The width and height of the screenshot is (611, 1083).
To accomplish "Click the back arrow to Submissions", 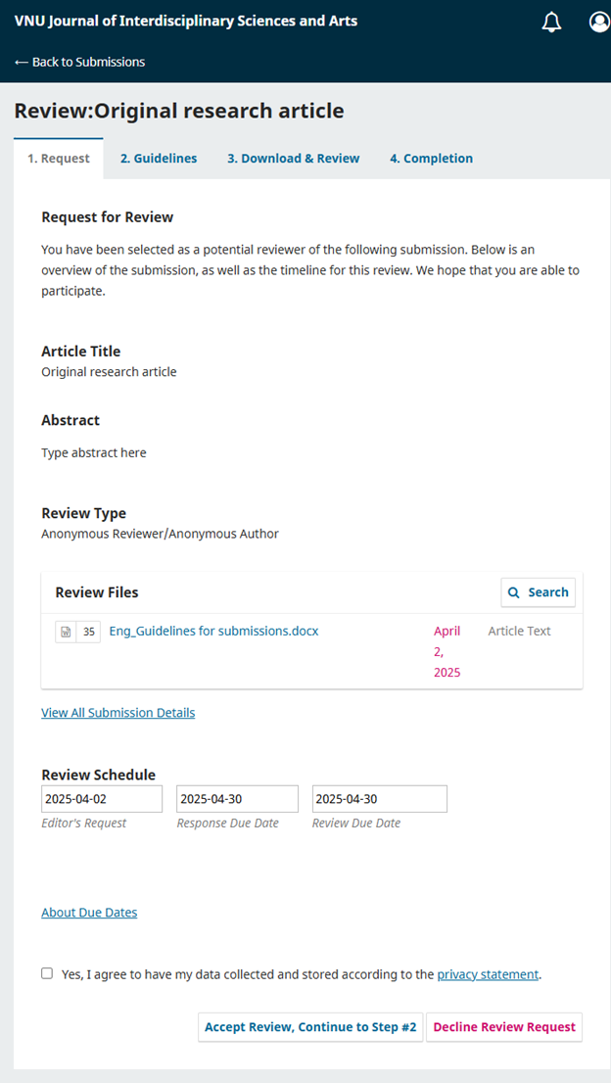I will click(22, 62).
